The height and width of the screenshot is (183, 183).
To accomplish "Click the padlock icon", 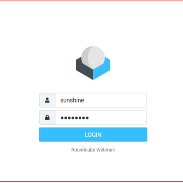I will [47, 118].
